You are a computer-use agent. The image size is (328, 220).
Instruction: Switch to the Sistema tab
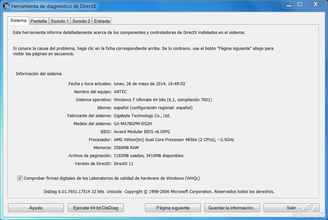[18, 21]
